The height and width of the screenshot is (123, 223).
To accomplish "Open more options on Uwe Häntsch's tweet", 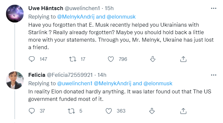I will click(214, 8).
